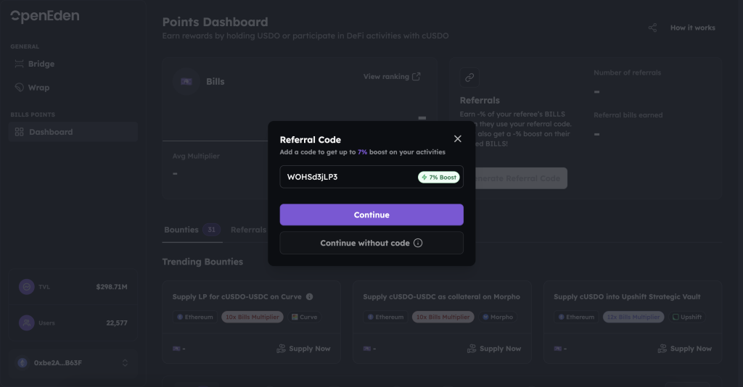Open the Wrap page in sidebar
743x387 pixels.
[x=38, y=88]
